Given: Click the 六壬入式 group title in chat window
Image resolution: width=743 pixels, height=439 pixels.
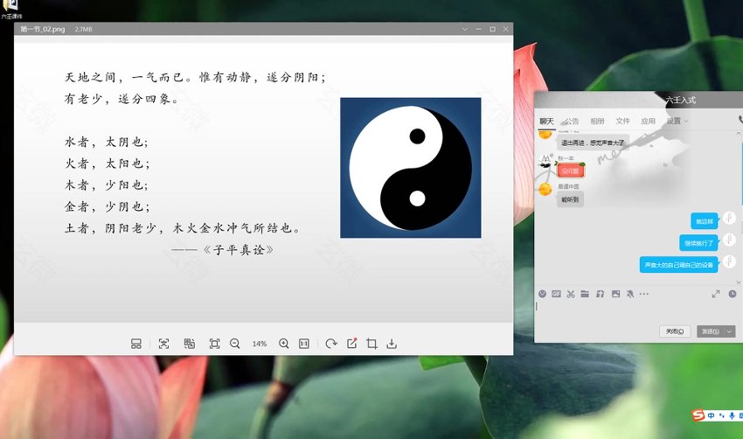Looking at the screenshot, I should (x=681, y=100).
